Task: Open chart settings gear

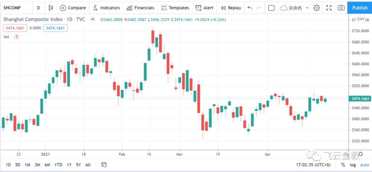Action: coord(317,7)
